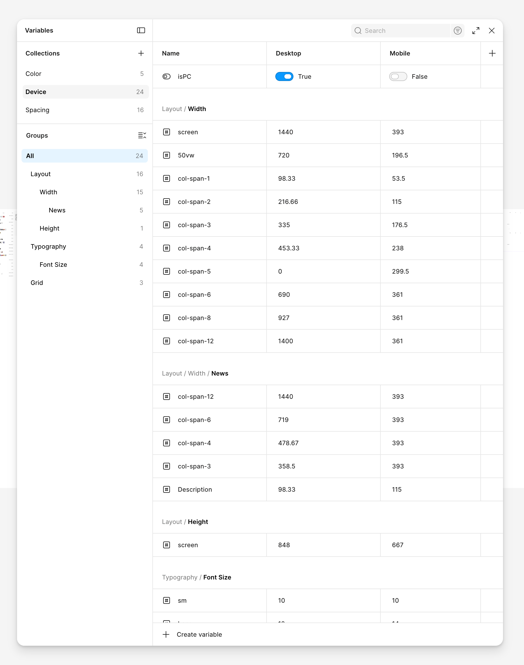Click the number icon for col-span-1
The width and height of the screenshot is (524, 665).
point(167,178)
